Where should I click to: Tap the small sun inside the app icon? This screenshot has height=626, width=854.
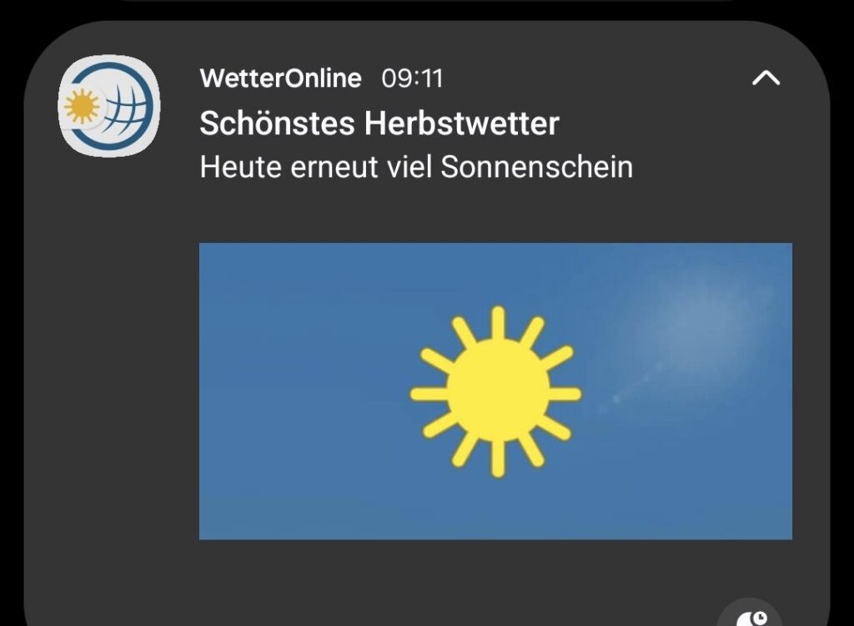pyautogui.click(x=82, y=106)
